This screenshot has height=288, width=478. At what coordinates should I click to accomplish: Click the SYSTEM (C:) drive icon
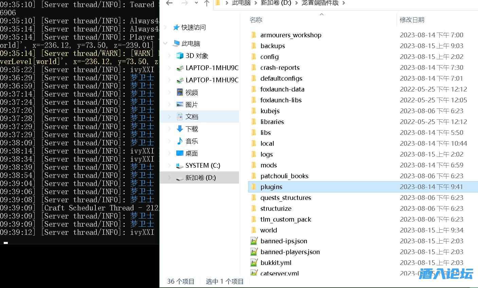pyautogui.click(x=180, y=166)
